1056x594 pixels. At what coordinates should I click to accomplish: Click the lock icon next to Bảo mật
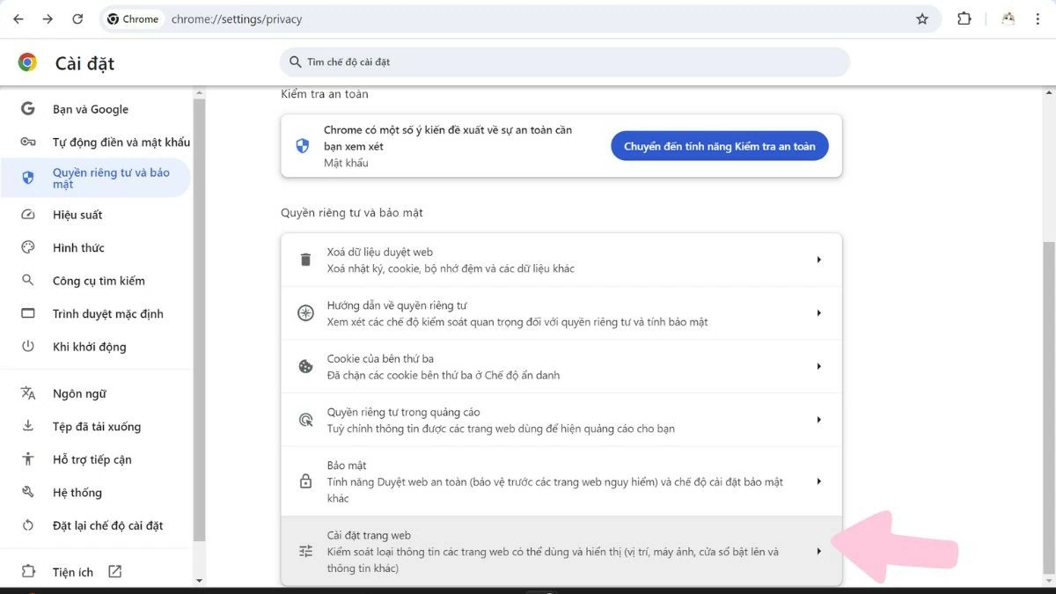point(305,480)
